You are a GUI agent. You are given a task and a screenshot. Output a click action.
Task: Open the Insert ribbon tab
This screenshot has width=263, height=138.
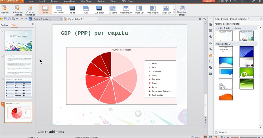coord(42,1)
